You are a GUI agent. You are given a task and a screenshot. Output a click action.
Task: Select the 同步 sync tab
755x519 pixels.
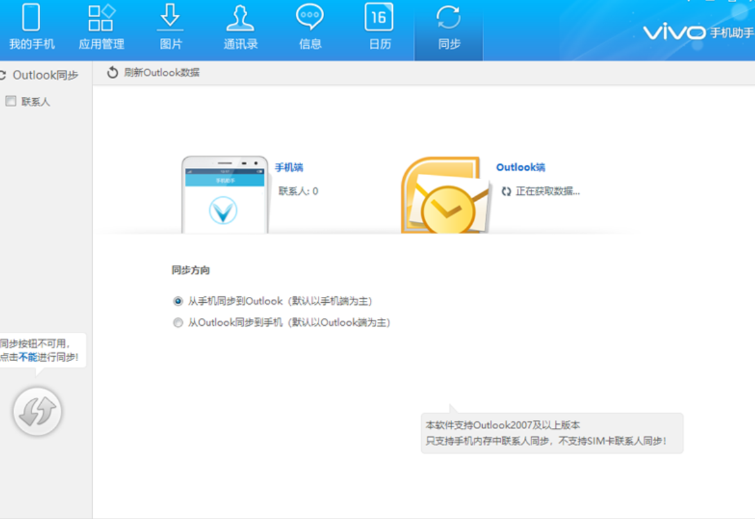click(x=448, y=30)
